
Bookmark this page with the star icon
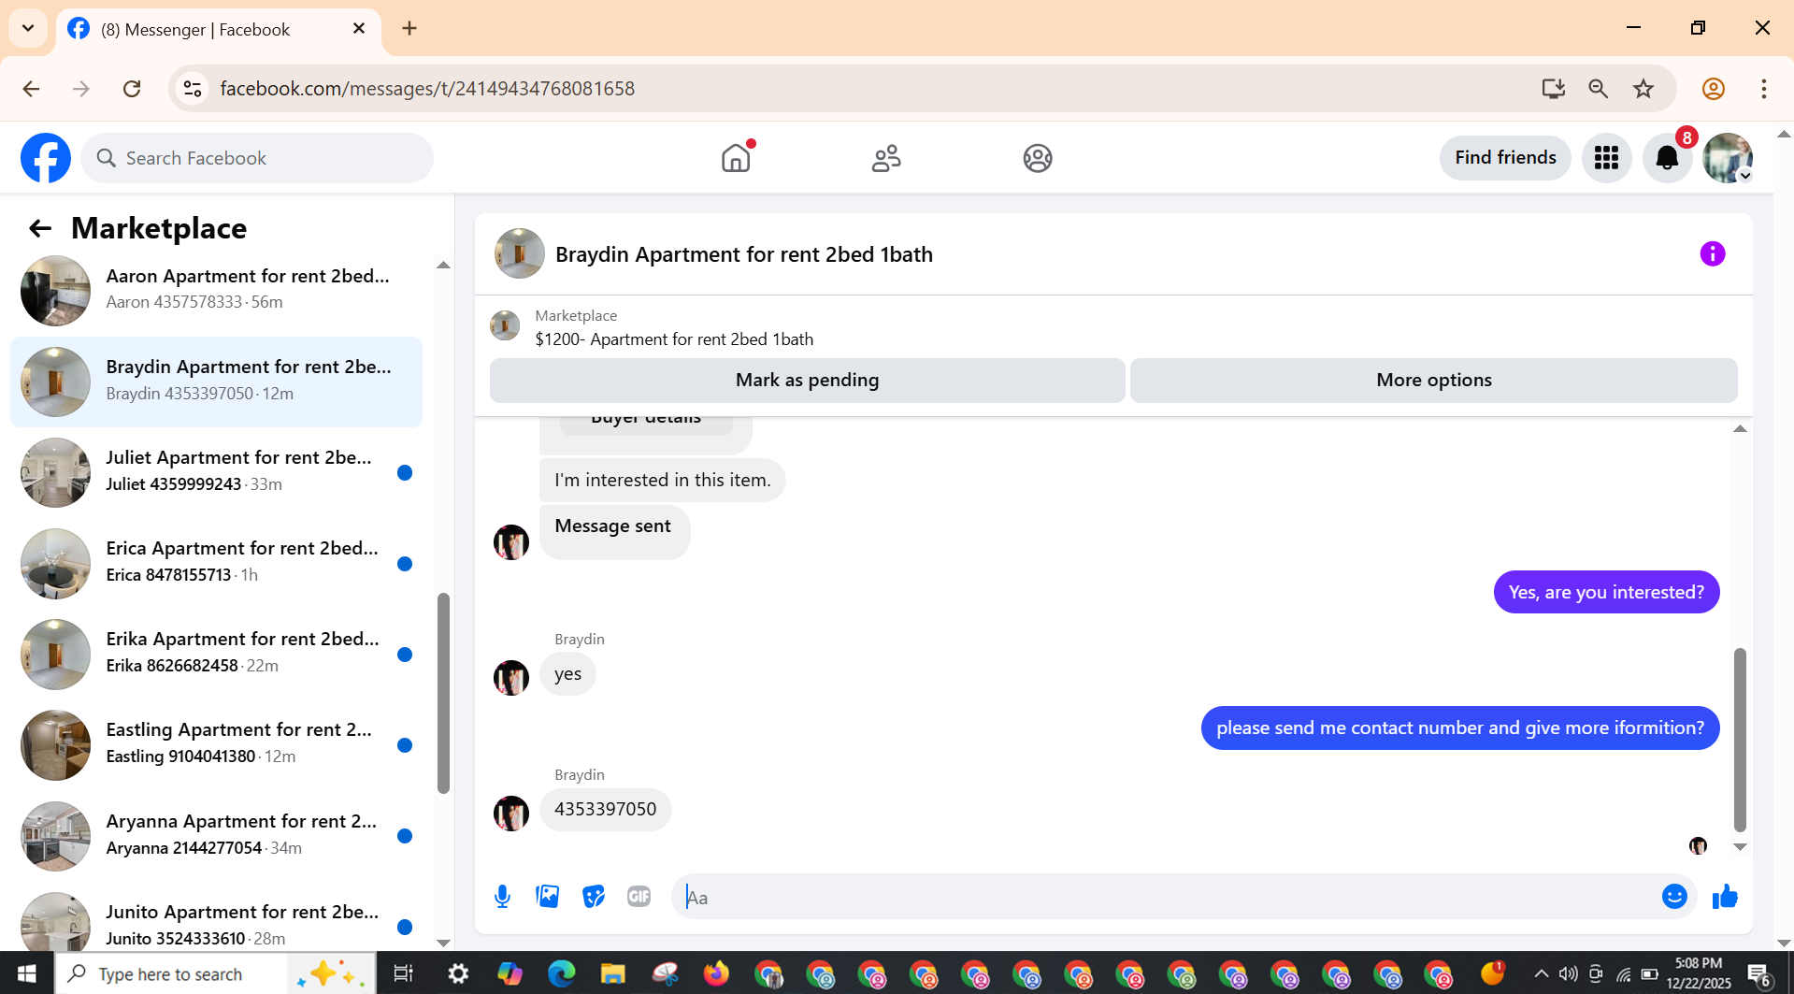coord(1643,89)
